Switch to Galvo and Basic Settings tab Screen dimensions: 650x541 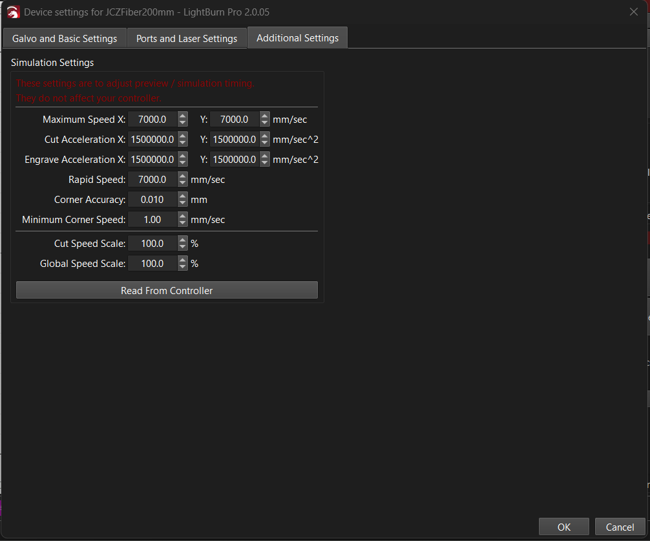click(65, 39)
